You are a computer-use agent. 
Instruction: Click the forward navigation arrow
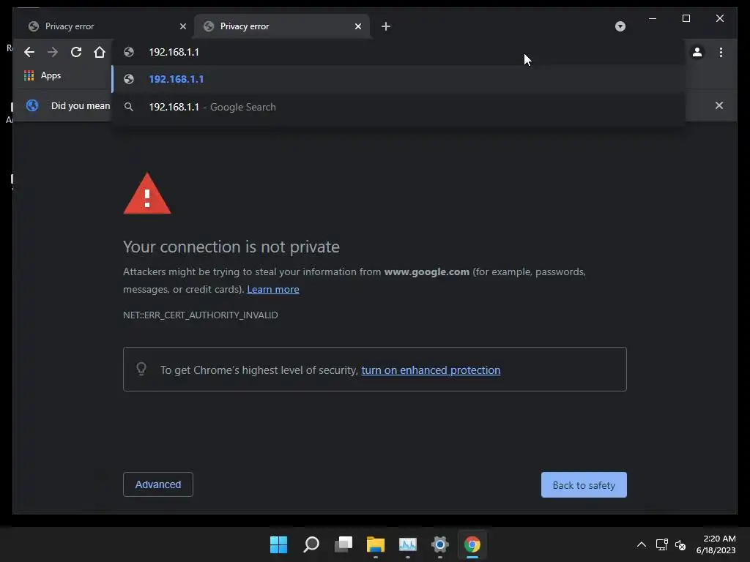(53, 52)
